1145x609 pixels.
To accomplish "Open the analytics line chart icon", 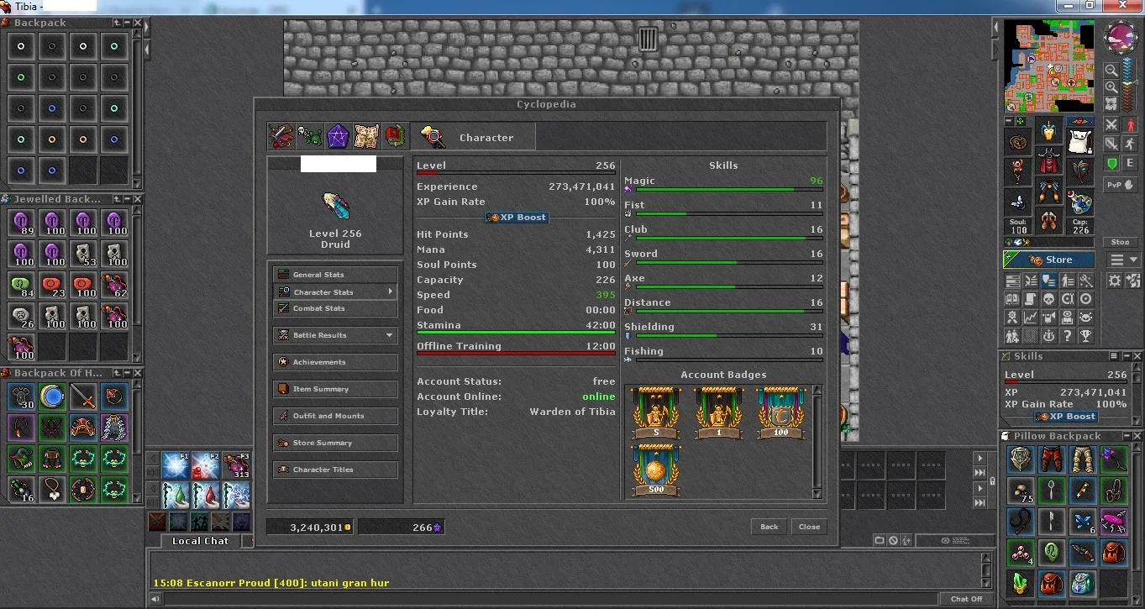I will point(1030,318).
